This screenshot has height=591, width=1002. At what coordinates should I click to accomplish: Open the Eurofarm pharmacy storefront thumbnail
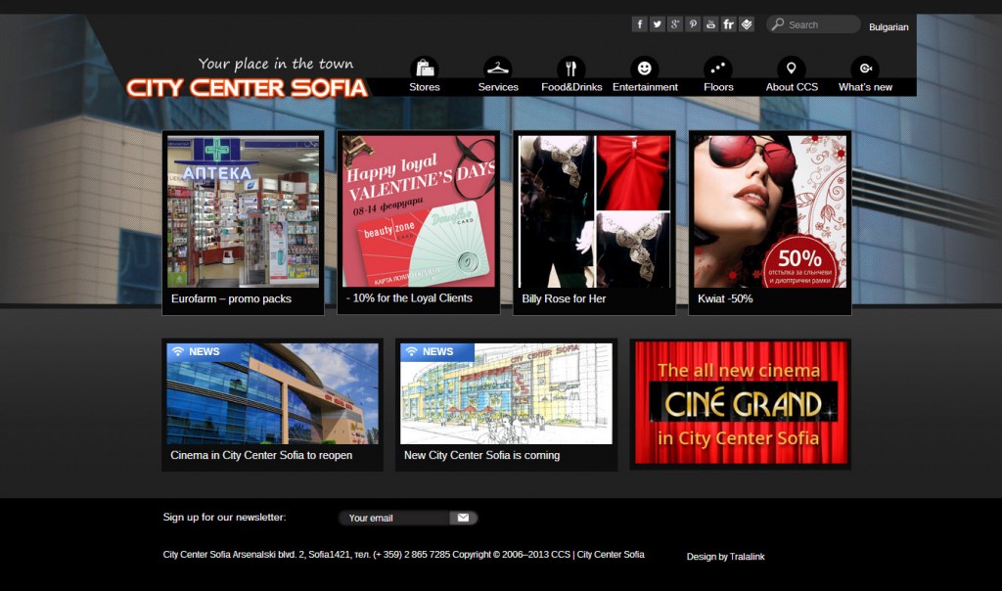pyautogui.click(x=243, y=210)
